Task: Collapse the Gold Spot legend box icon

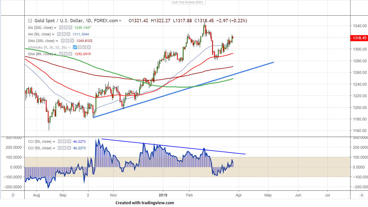Action: point(30,21)
